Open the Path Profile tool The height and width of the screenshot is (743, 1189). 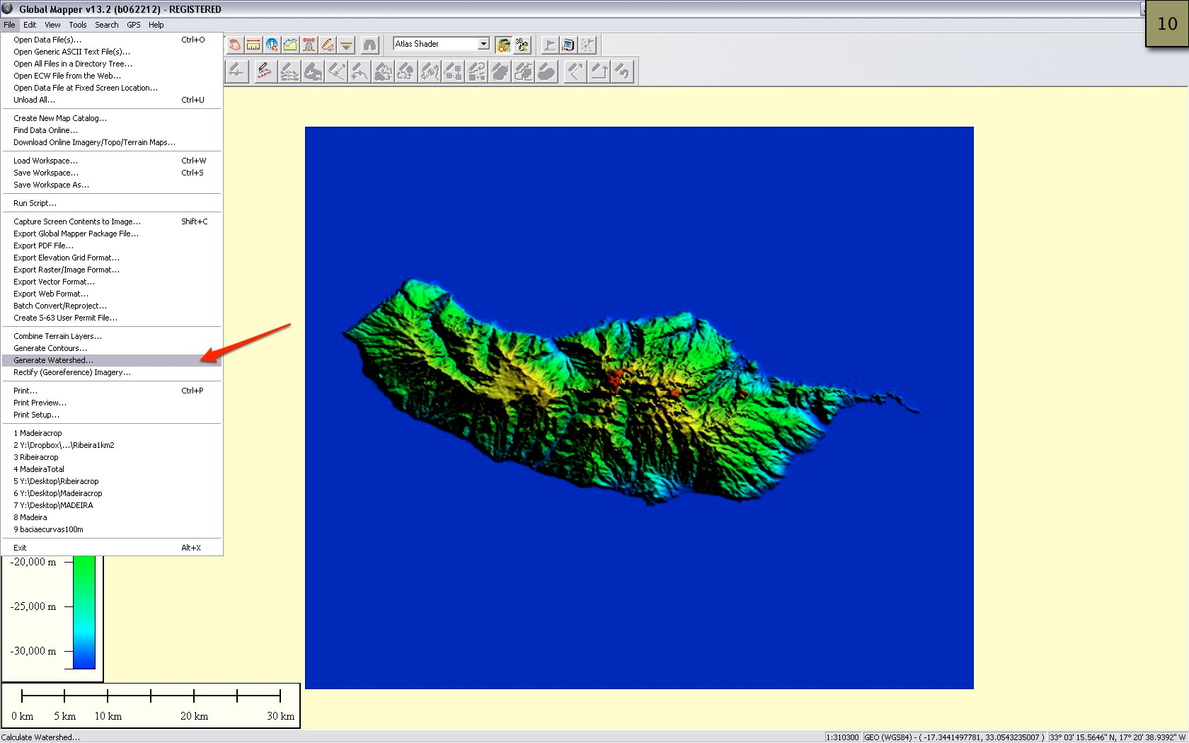(290, 44)
